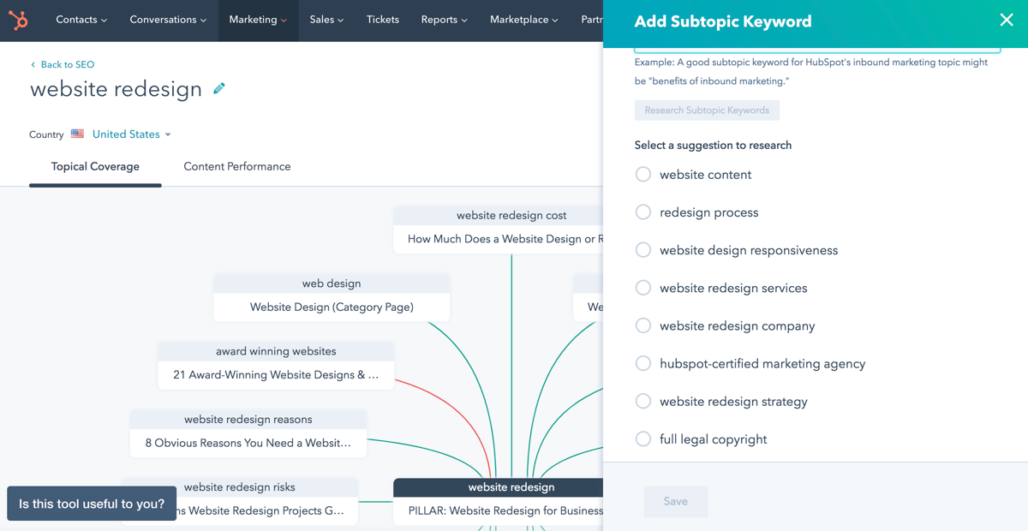Click Website Design (Category Page) text
Viewport: 1028px width, 531px height.
[332, 307]
